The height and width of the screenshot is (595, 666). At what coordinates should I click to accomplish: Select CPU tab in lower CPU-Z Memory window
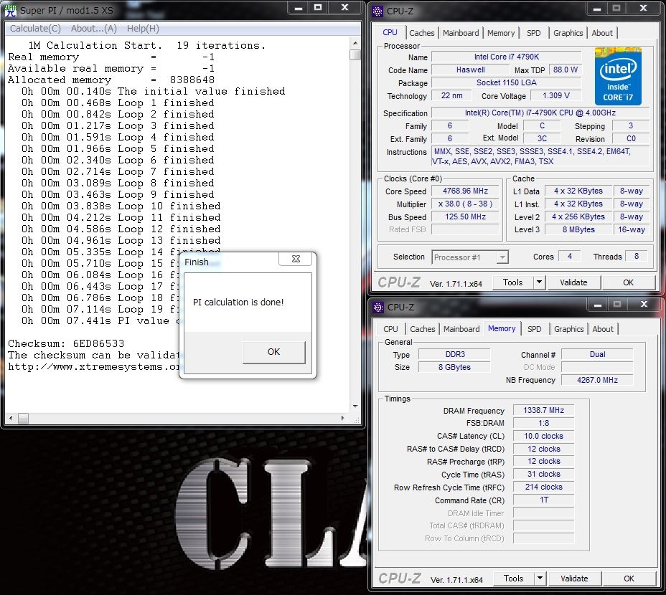(x=390, y=329)
